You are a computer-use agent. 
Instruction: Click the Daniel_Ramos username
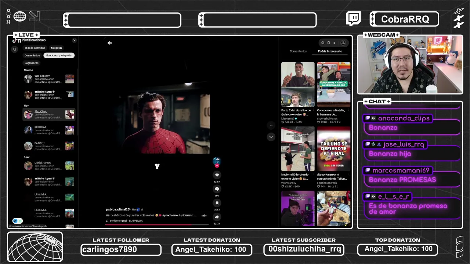(43, 163)
